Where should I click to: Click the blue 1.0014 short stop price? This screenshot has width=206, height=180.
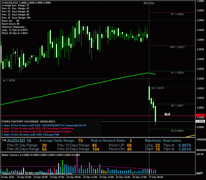pyautogui.click(x=185, y=149)
